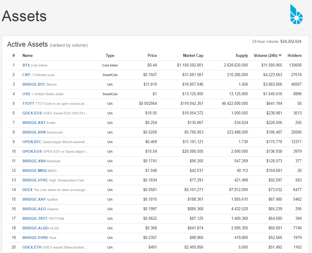Click the BitShares logo icon
312x253 pixels.
(x=296, y=14)
